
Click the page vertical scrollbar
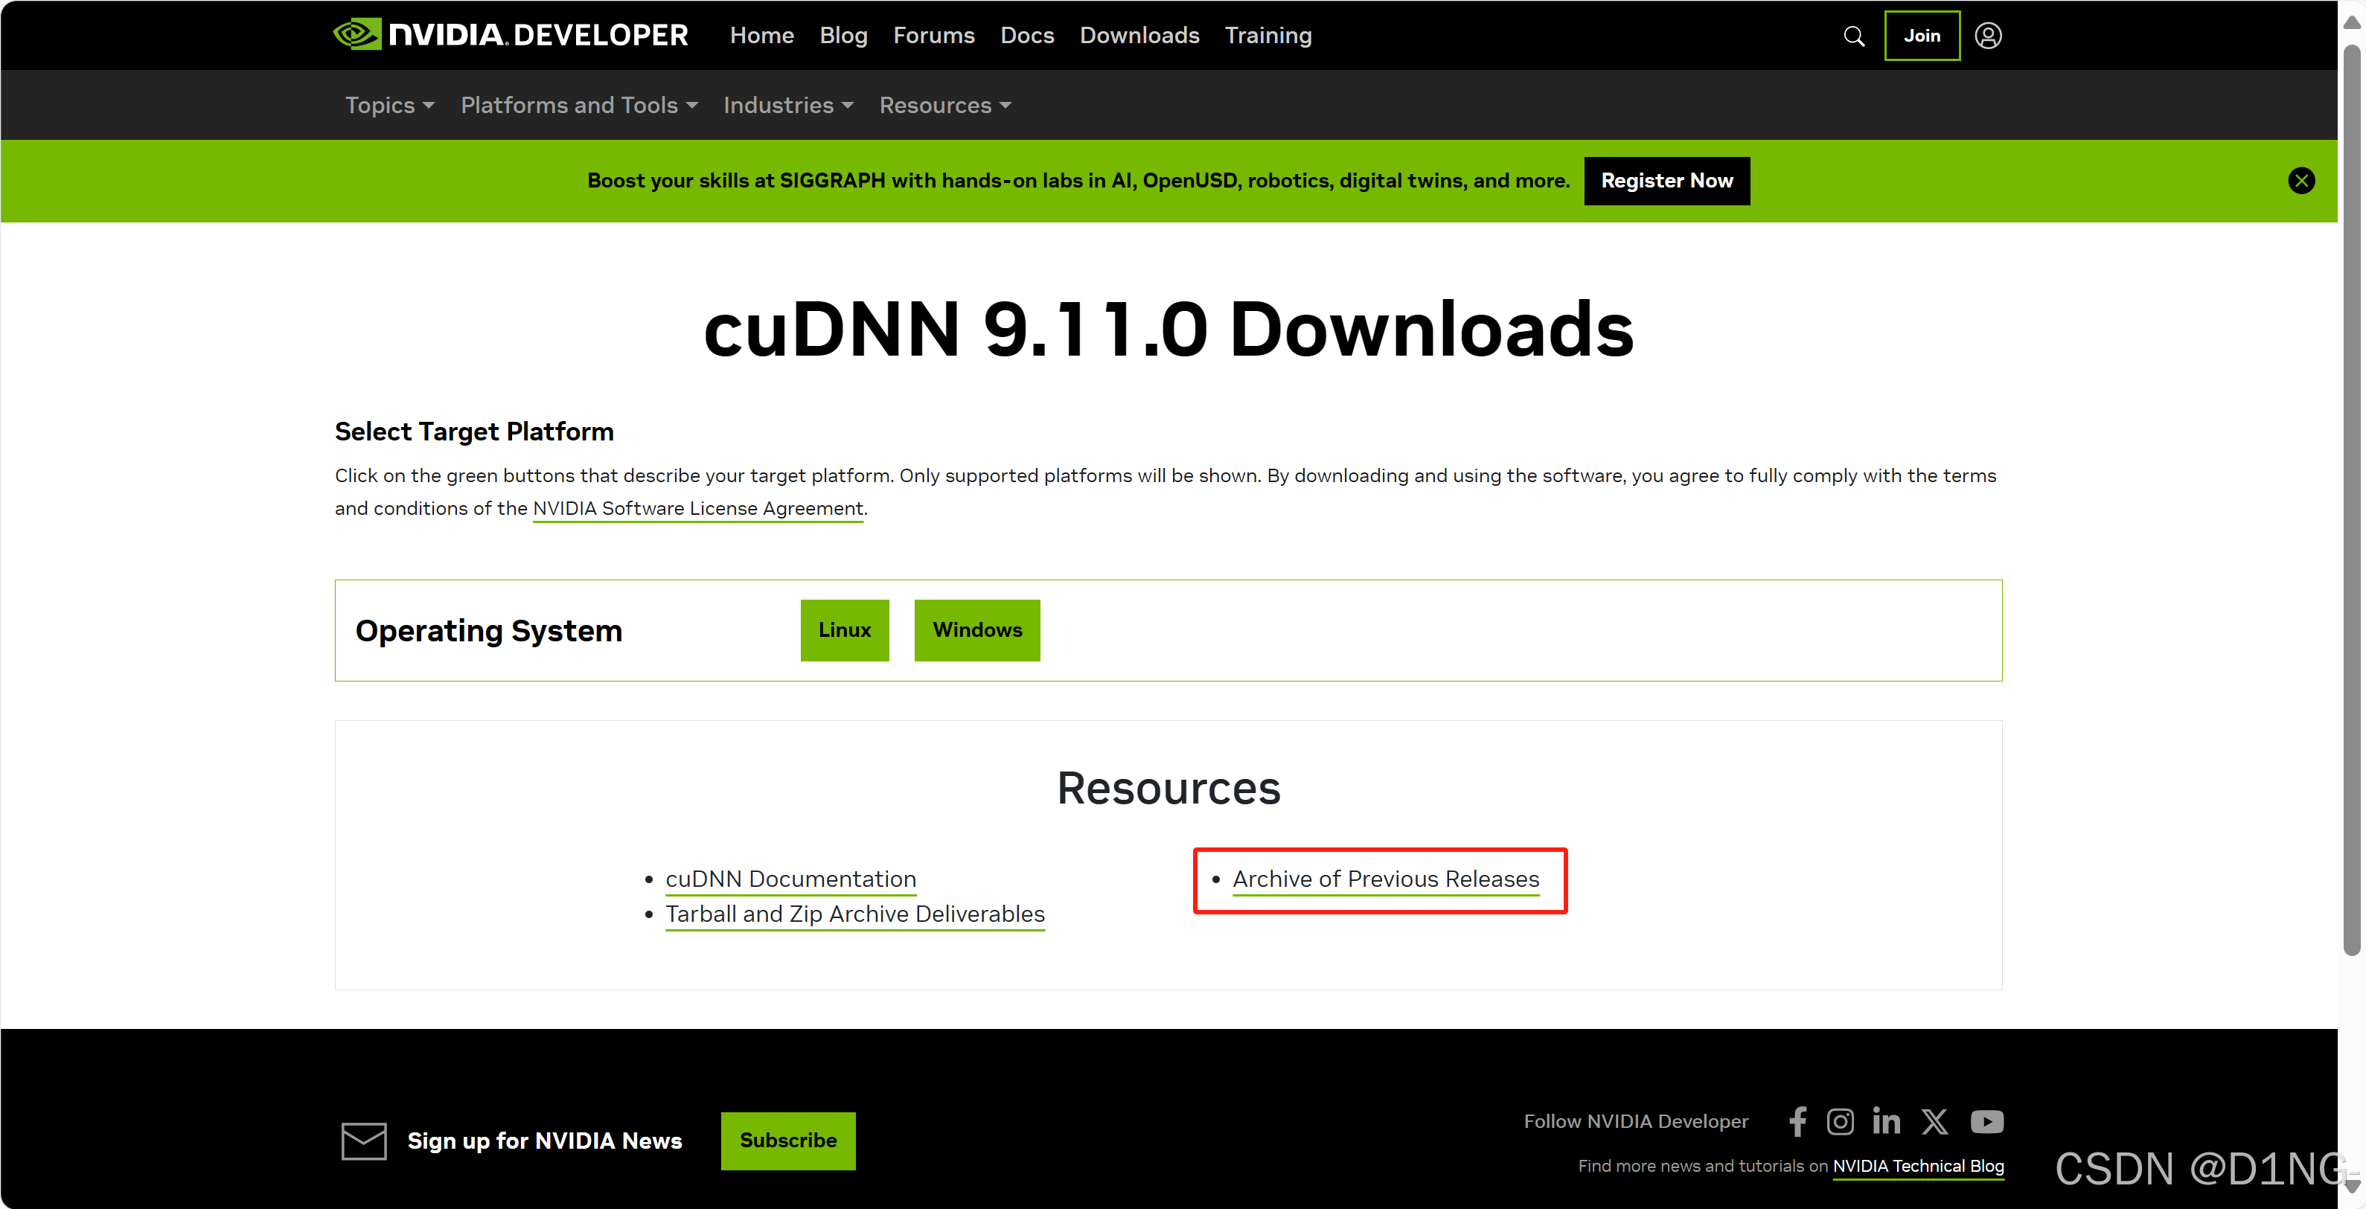click(2350, 496)
